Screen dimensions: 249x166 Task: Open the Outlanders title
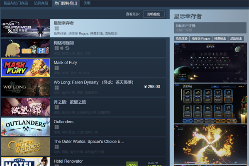(x=63, y=122)
